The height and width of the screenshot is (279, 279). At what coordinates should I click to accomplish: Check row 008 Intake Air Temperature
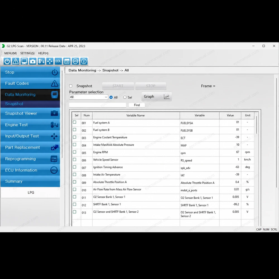tap(74, 175)
